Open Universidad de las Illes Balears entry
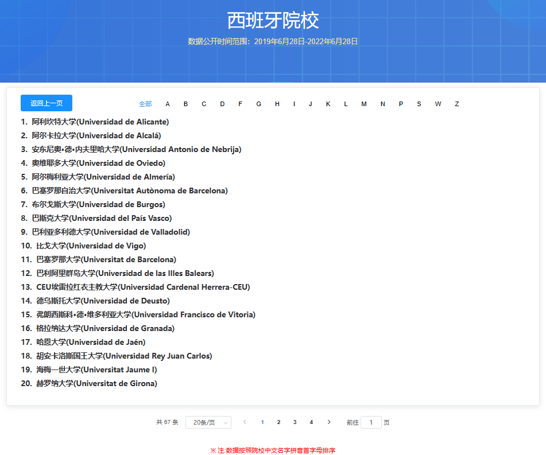Image resolution: width=546 pixels, height=455 pixels. (117, 273)
